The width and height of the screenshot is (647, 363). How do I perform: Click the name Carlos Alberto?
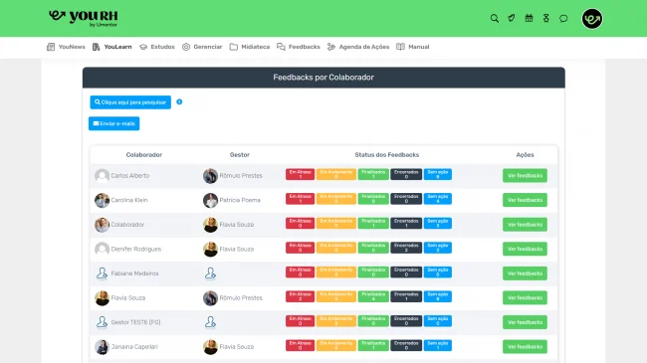[x=130, y=176]
